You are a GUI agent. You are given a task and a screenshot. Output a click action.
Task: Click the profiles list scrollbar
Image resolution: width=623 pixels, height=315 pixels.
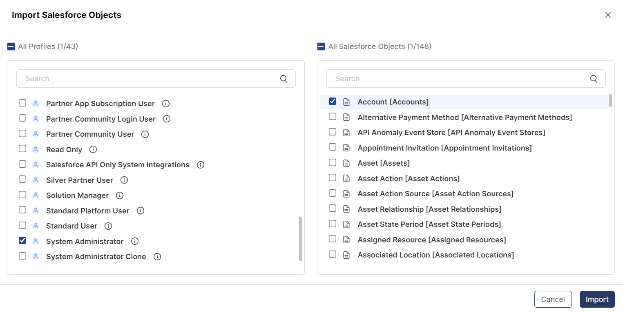301,239
